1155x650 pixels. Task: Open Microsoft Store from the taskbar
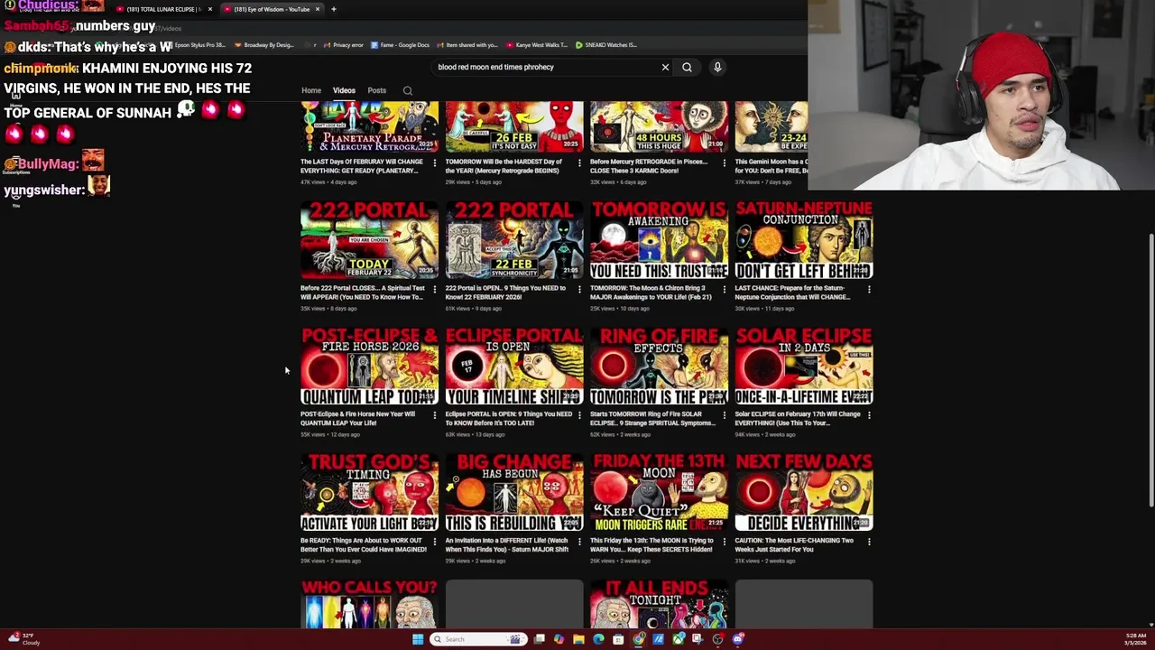coord(618,639)
